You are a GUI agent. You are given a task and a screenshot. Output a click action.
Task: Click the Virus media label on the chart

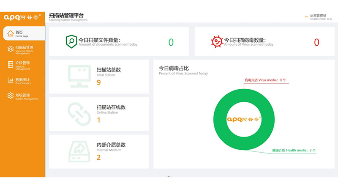(x=265, y=79)
